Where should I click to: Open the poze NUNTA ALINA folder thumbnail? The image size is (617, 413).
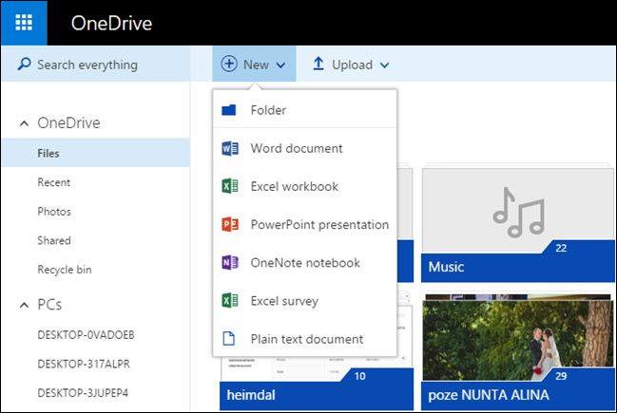518,340
